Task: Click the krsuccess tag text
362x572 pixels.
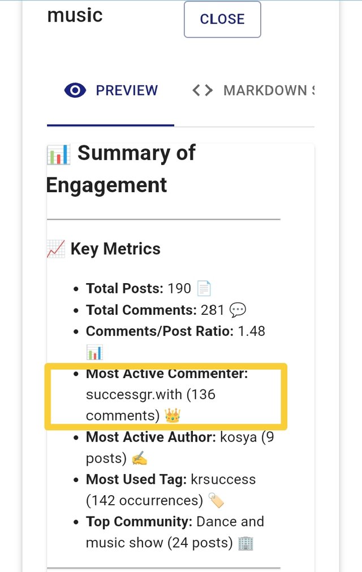Action: point(223,479)
